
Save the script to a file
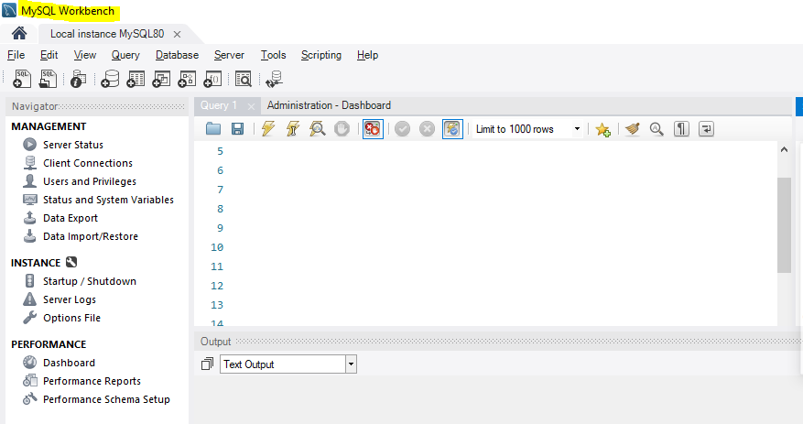(238, 129)
